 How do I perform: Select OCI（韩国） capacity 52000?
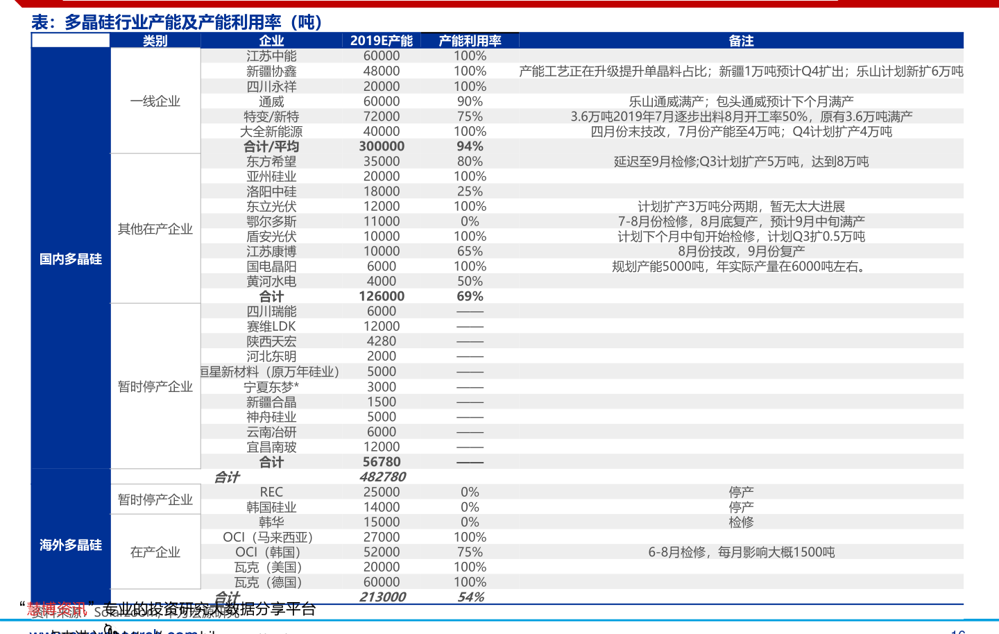382,552
